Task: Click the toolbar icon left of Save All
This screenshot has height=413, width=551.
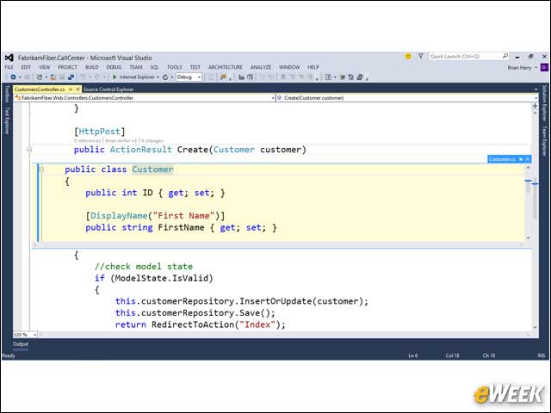Action: tap(62, 77)
